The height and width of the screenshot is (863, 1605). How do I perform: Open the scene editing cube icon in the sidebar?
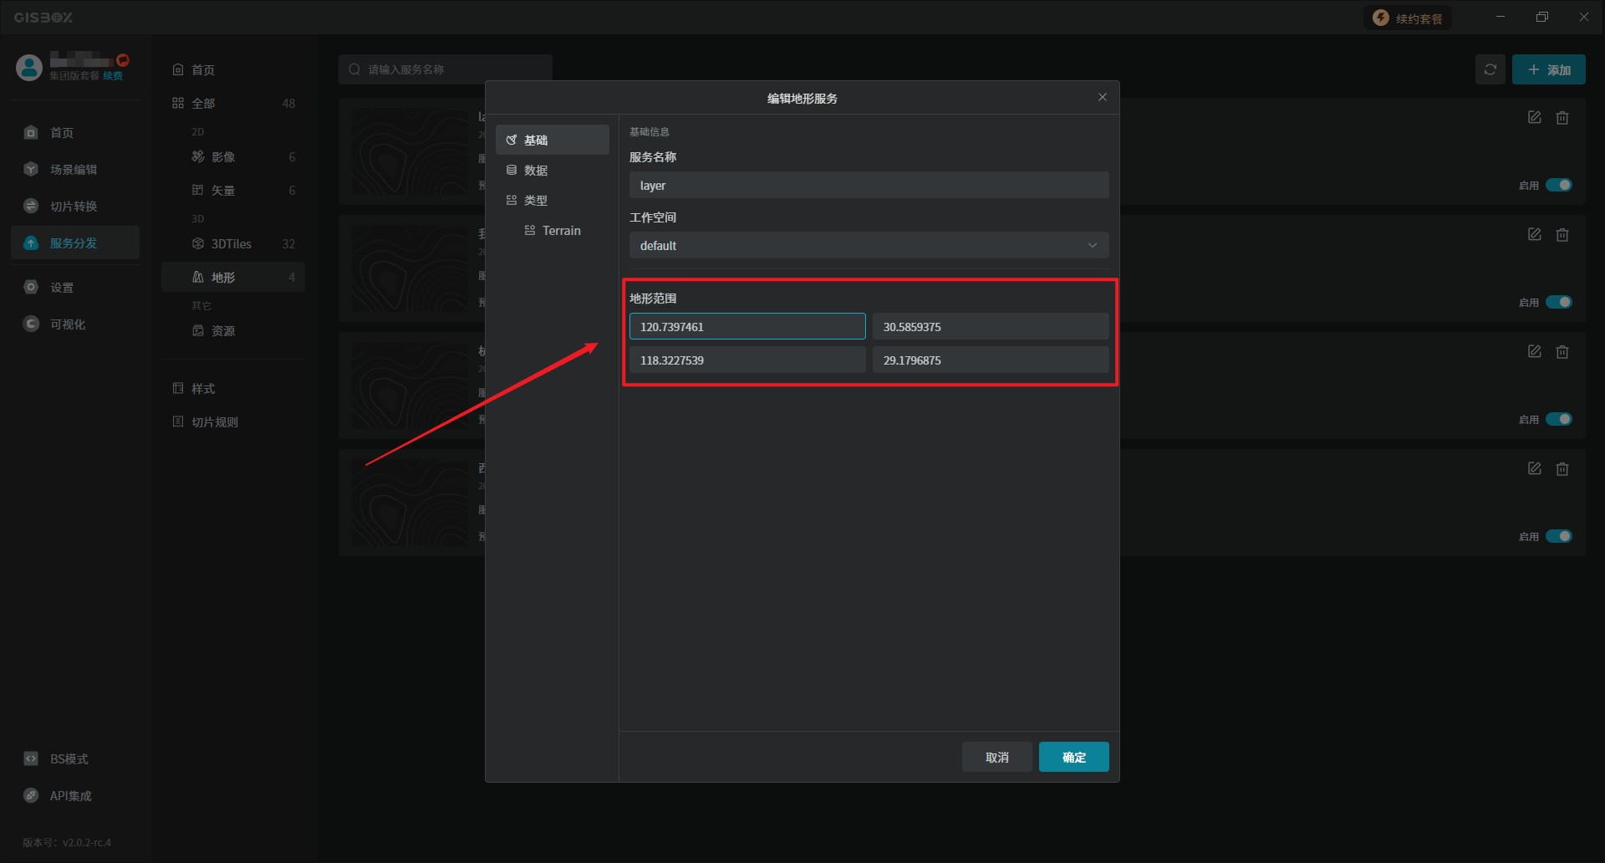pos(31,170)
